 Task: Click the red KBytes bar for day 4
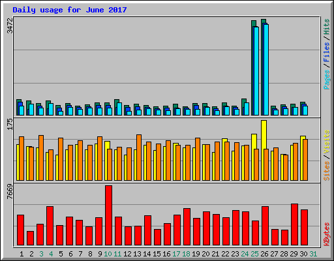(x=50, y=226)
